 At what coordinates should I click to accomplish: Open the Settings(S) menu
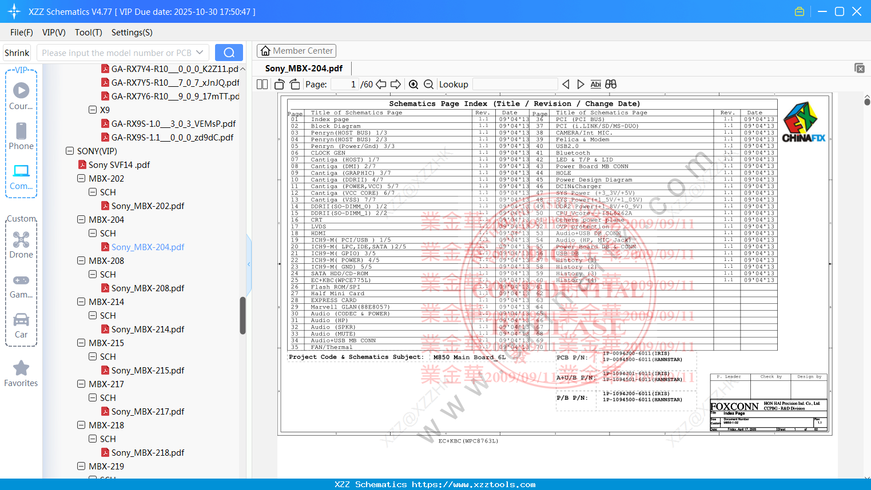click(132, 33)
